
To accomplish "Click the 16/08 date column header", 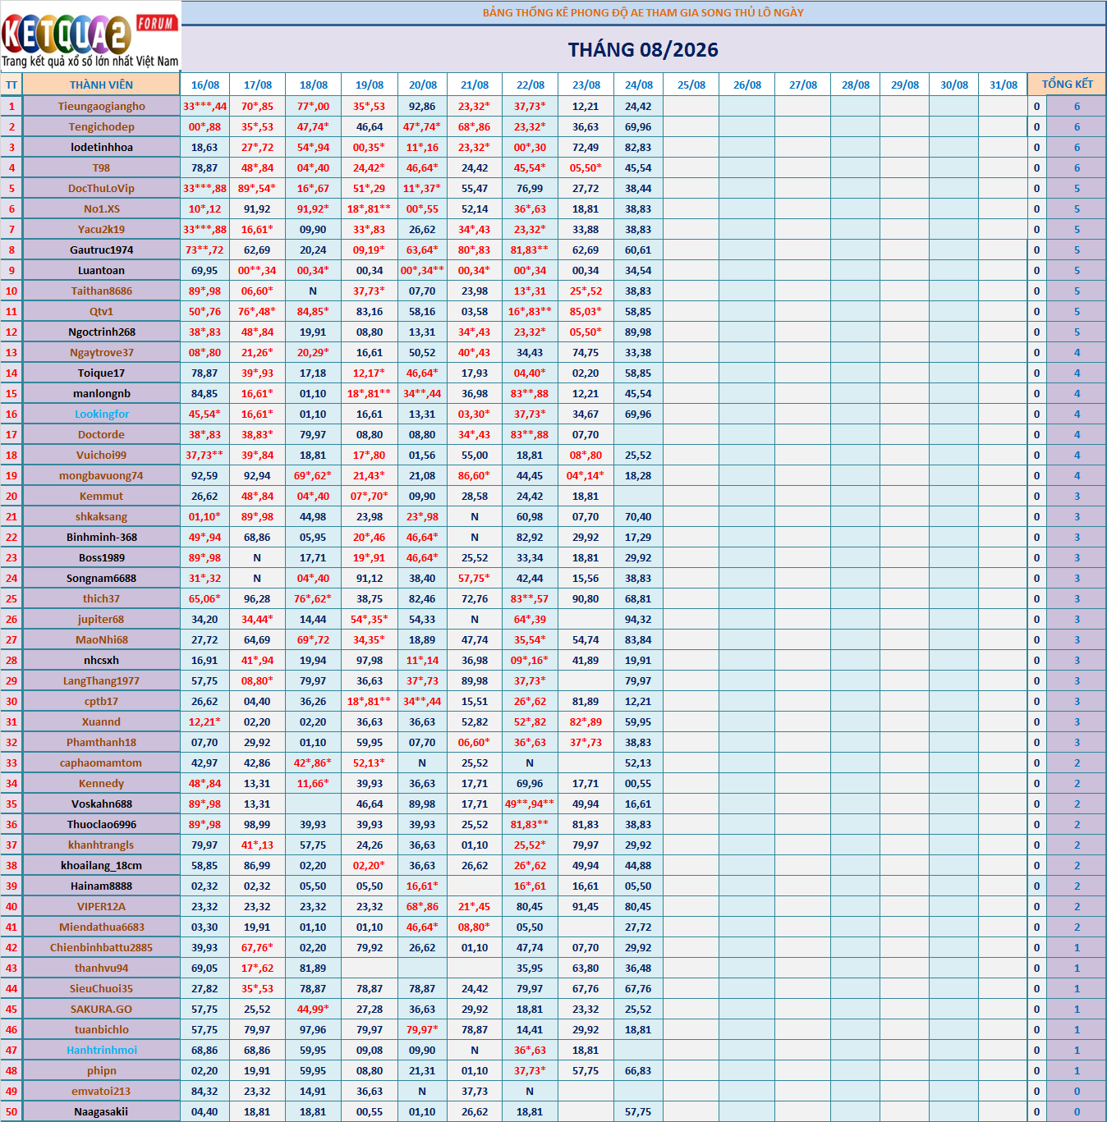I will point(205,85).
